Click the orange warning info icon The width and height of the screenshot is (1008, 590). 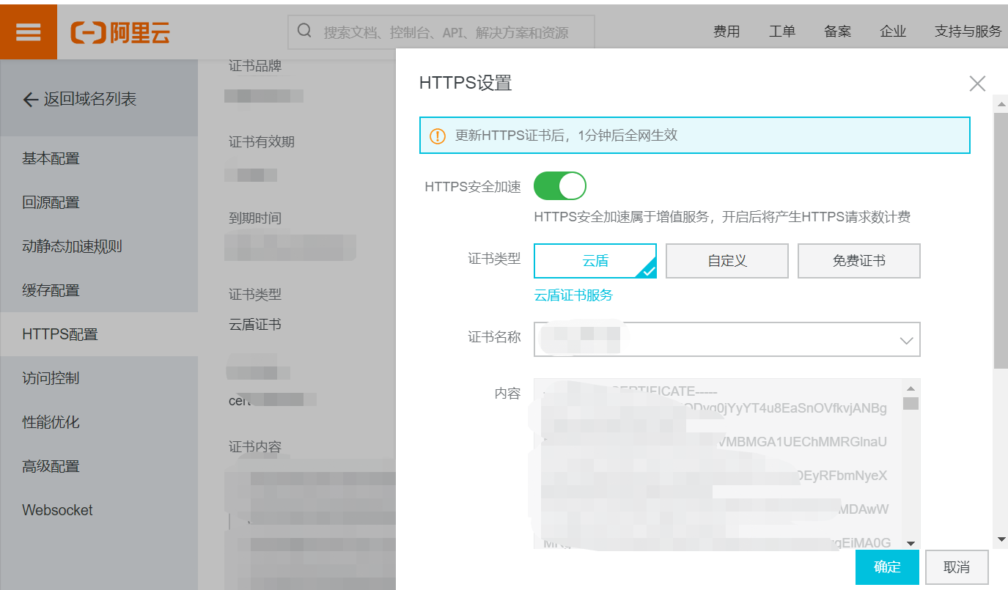tap(438, 136)
